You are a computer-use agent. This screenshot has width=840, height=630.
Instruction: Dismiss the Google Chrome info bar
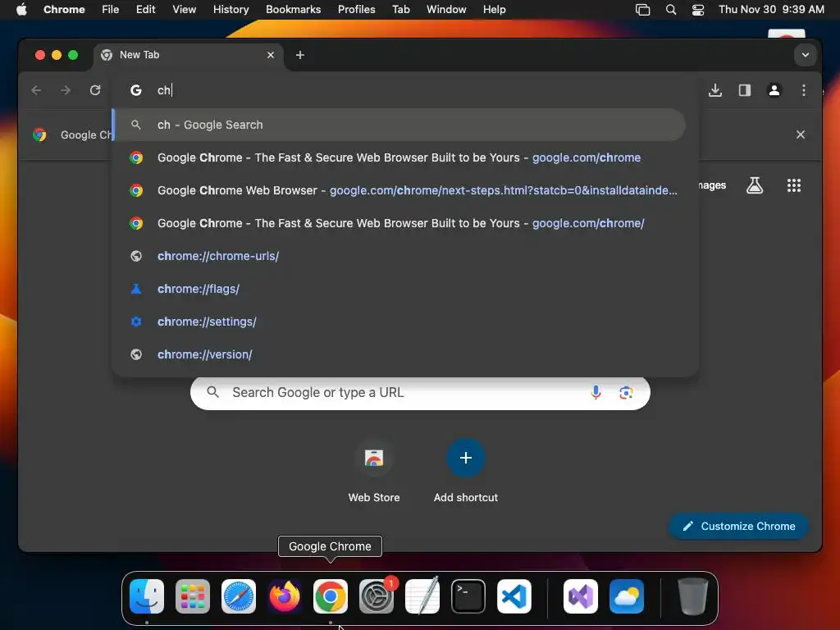[x=801, y=135]
